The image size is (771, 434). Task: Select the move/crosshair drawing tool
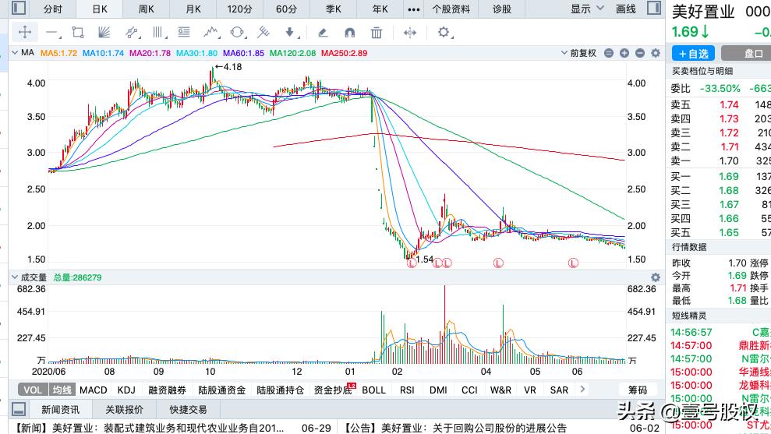pyautogui.click(x=25, y=33)
